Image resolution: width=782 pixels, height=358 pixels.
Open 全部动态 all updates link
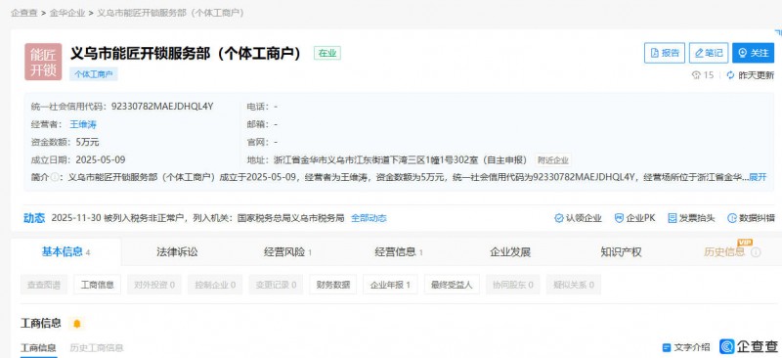369,218
